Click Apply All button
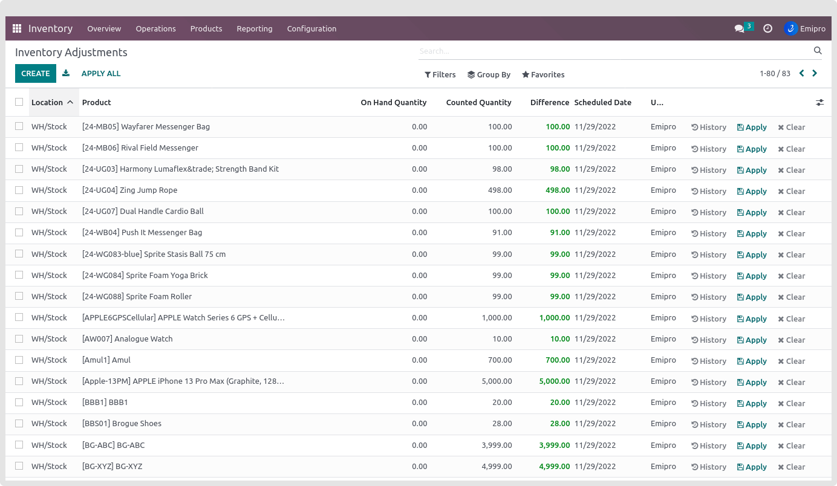This screenshot has height=486, width=837. (101, 73)
